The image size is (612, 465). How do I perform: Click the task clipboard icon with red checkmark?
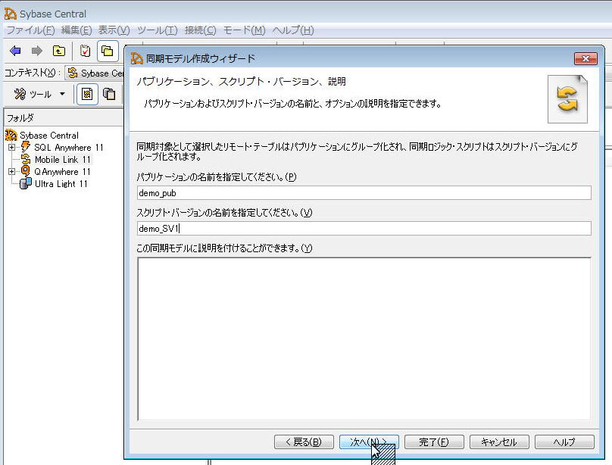point(86,51)
